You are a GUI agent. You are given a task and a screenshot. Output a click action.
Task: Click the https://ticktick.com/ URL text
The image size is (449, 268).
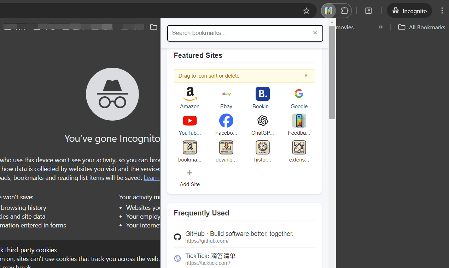(x=208, y=263)
